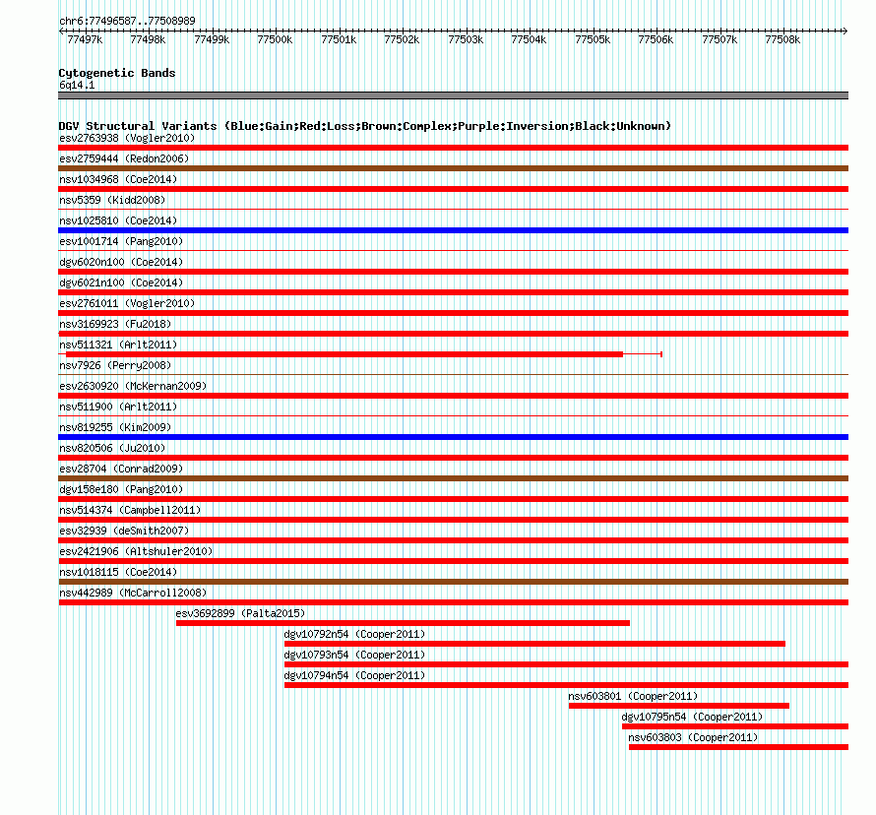Screen dimensions: 876x815
Task: Click the dgv158e180 (Pang2010) label
Action: (121, 489)
